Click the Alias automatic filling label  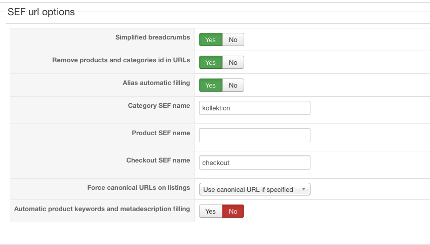tap(156, 83)
